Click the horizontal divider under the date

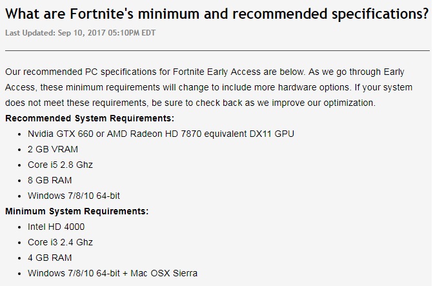(216, 50)
